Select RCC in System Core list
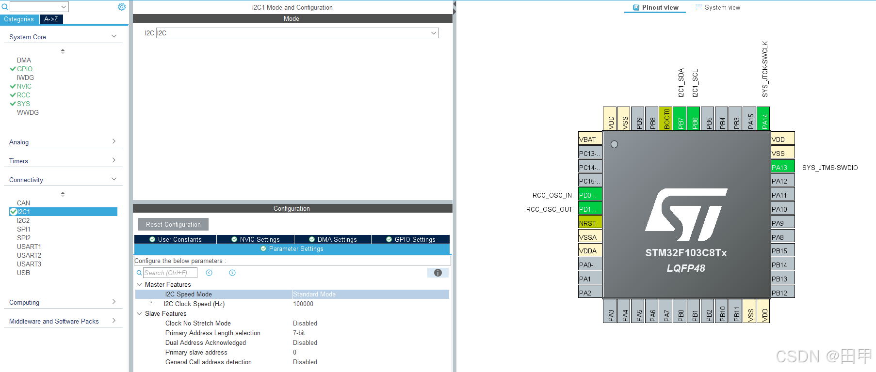The image size is (876, 372). point(23,95)
